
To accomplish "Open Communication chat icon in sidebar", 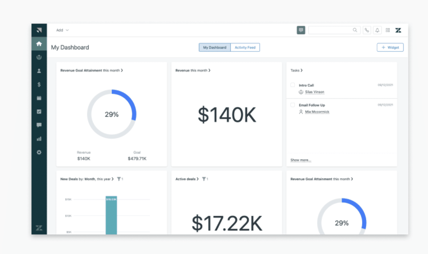I will point(39,125).
